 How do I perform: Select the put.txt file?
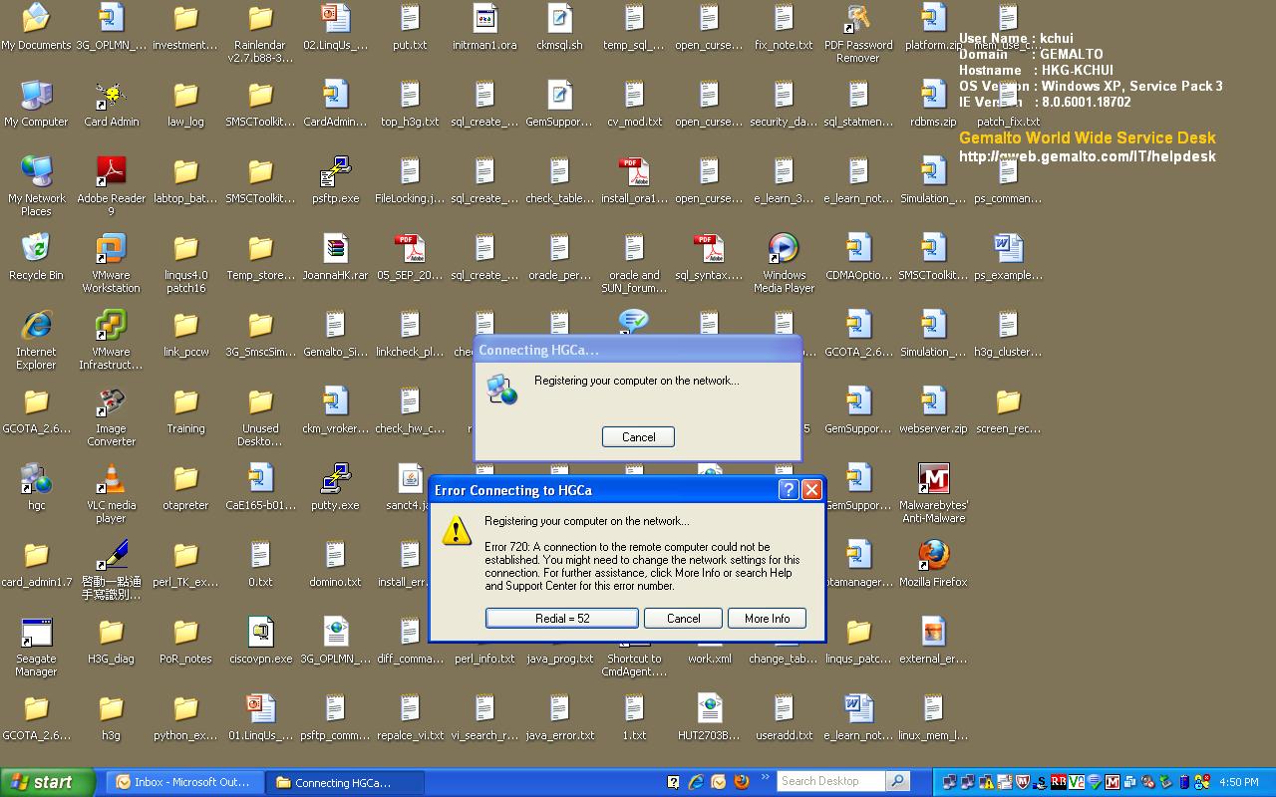(410, 28)
